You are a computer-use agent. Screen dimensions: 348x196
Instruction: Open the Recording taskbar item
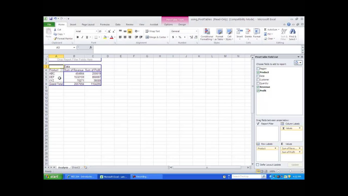tap(146, 177)
